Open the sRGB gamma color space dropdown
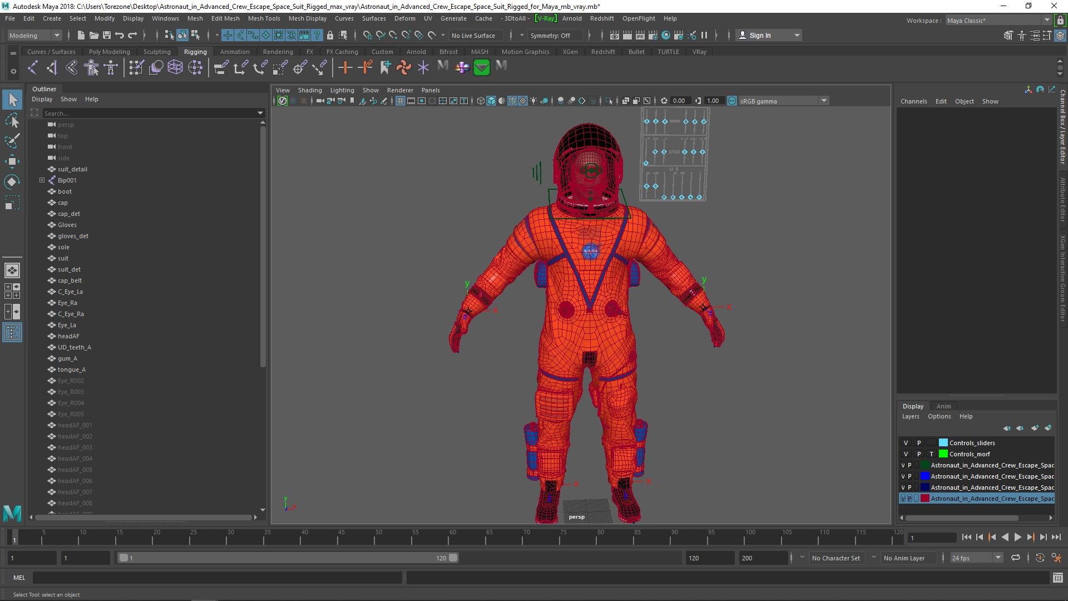Image resolution: width=1068 pixels, height=601 pixels. click(x=783, y=101)
